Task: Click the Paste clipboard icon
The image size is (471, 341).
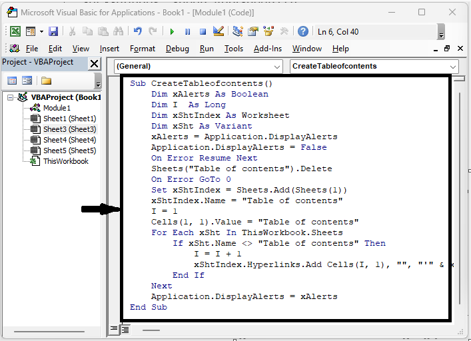Action: [x=103, y=31]
